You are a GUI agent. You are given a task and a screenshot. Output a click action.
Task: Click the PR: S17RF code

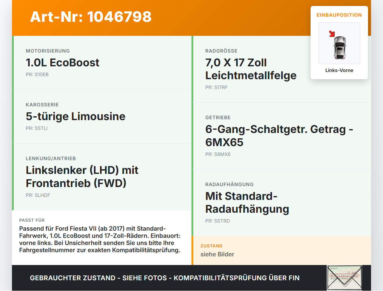point(216,87)
